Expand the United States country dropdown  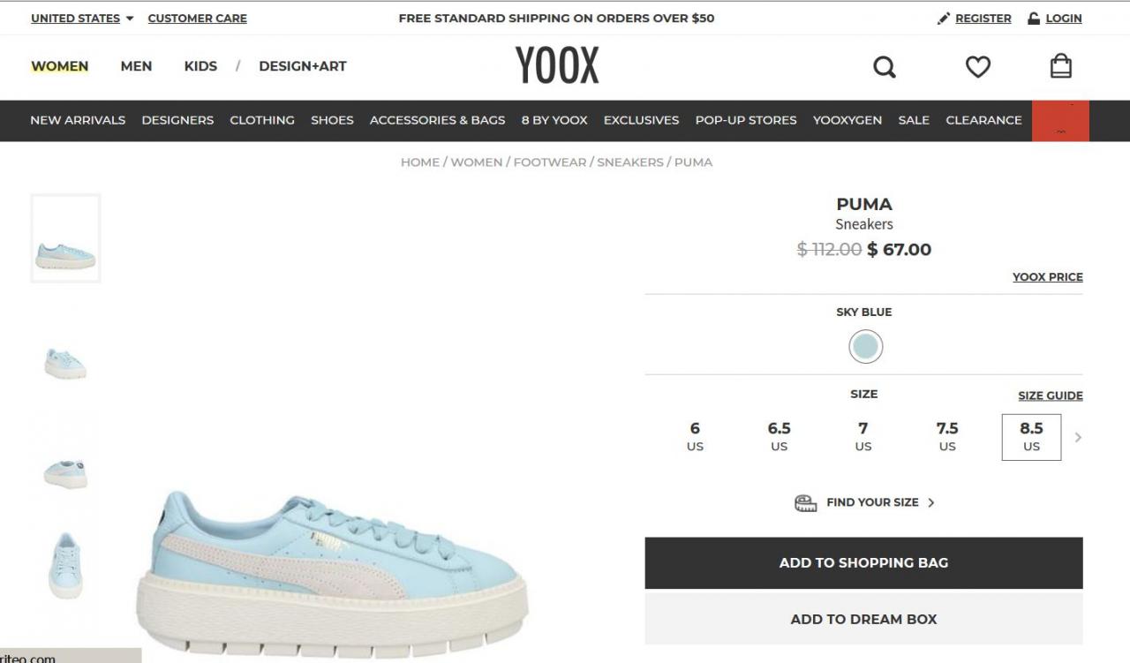(x=82, y=19)
